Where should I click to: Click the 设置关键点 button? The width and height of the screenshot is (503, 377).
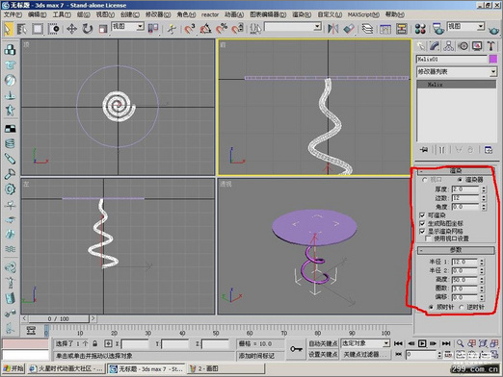click(x=323, y=354)
